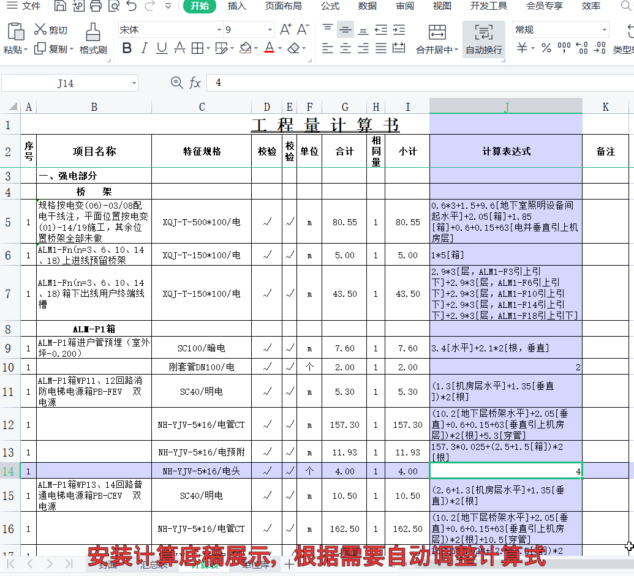The height and width of the screenshot is (576, 634).
Task: Expand Name Box dropdown arrow
Action: pos(134,83)
